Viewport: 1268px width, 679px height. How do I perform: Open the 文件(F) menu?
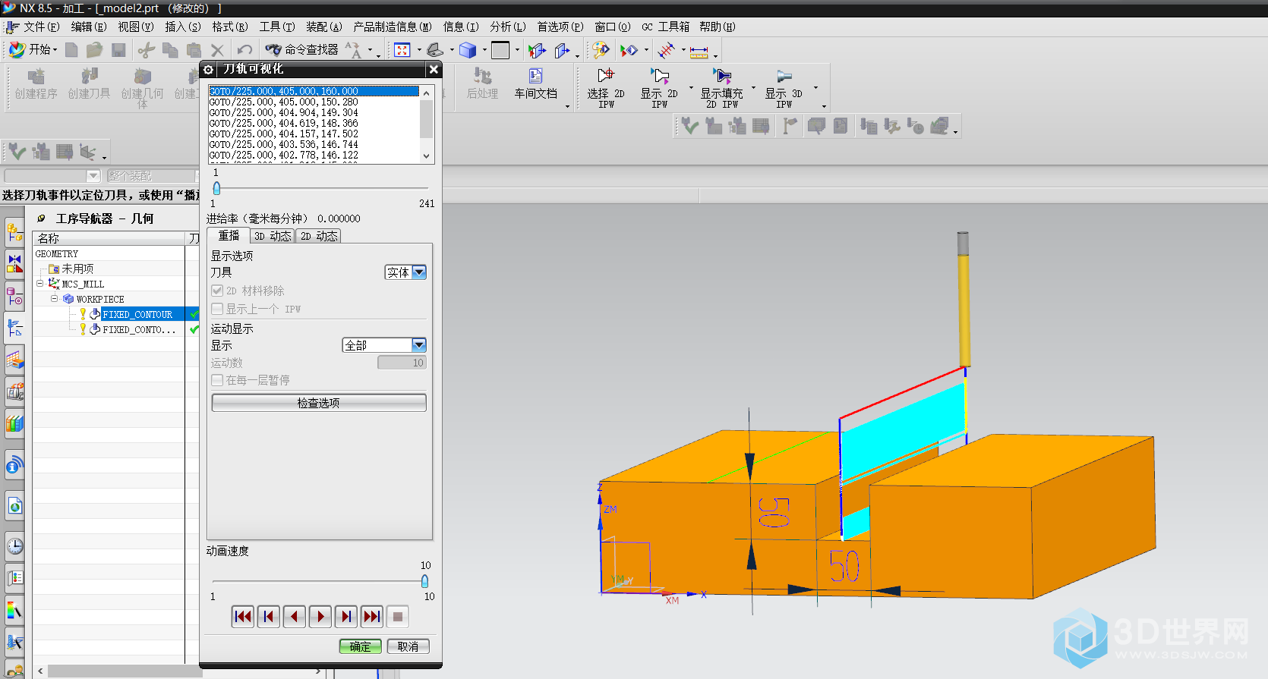pyautogui.click(x=41, y=27)
